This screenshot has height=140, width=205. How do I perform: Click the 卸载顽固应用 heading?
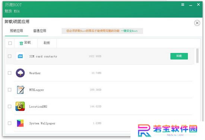tap(17, 22)
